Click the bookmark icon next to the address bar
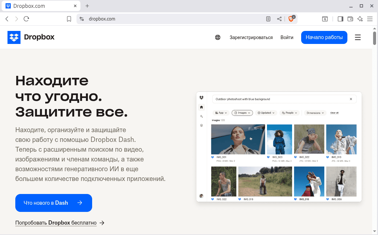This screenshot has height=235, width=378. pyautogui.click(x=69, y=19)
